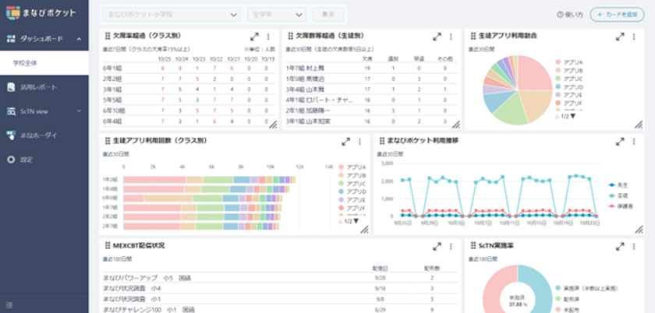
Task: Go to next legend page in 生徒アプリ利用回数
Action: pyautogui.click(x=356, y=221)
